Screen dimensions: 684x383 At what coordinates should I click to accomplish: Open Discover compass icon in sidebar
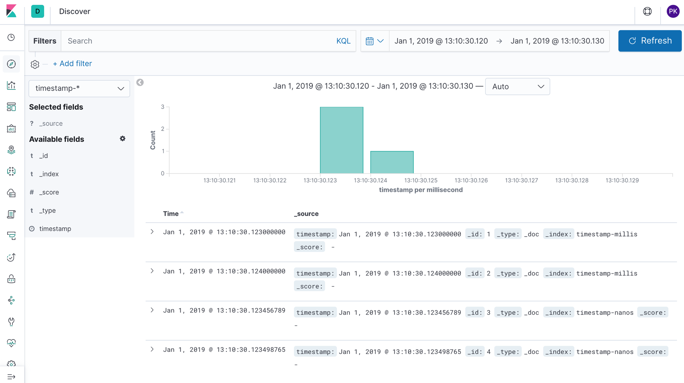(11, 64)
